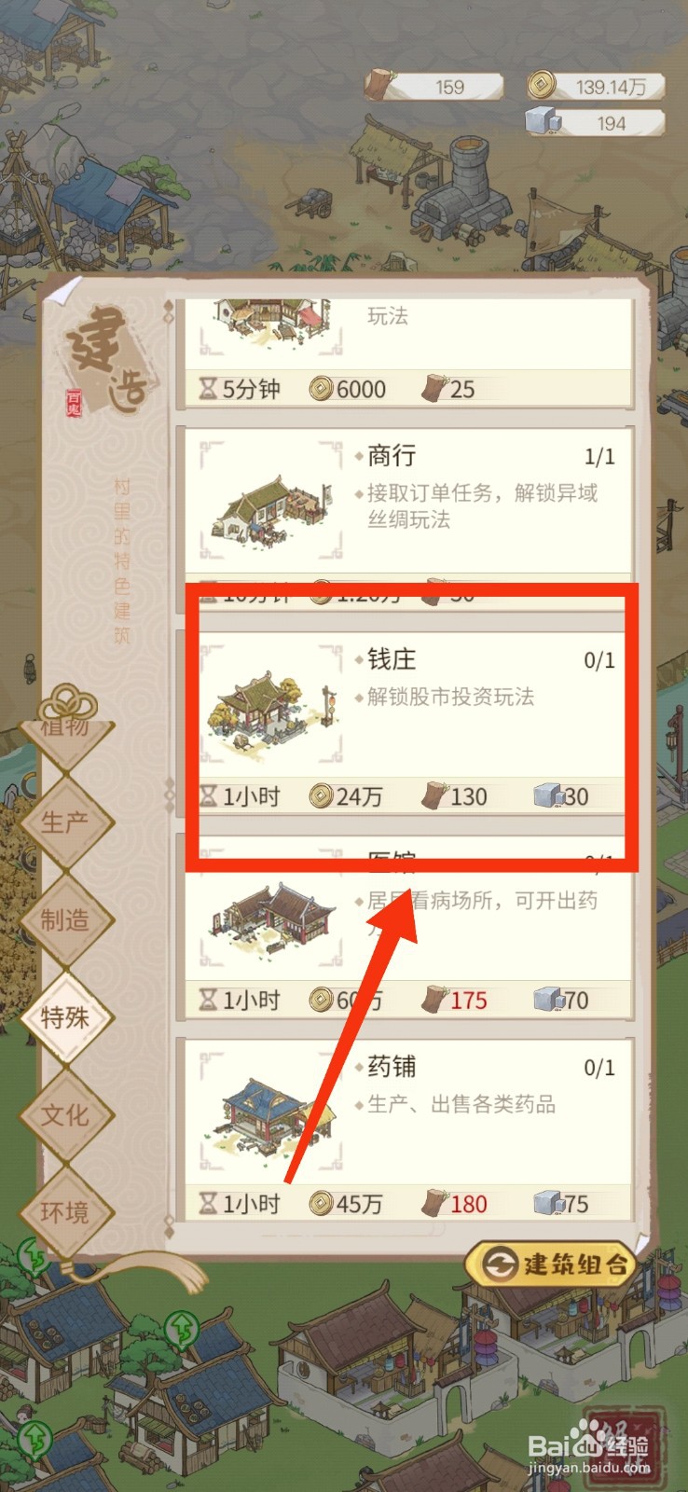Click the 钱庄 gold cost 24万
The width and height of the screenshot is (688, 1492).
point(347,796)
